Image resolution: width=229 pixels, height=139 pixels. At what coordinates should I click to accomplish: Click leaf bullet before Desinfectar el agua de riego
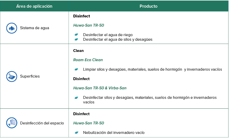[x=77, y=35]
